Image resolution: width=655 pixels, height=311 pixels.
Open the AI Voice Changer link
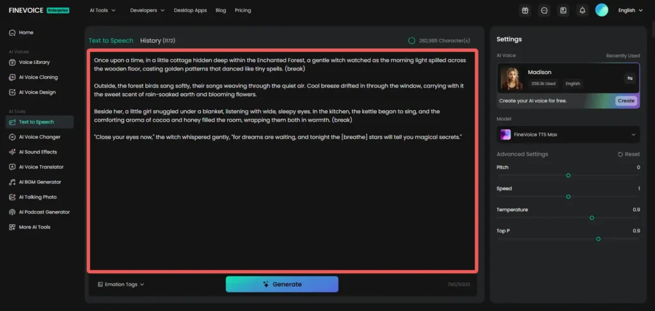pos(40,137)
